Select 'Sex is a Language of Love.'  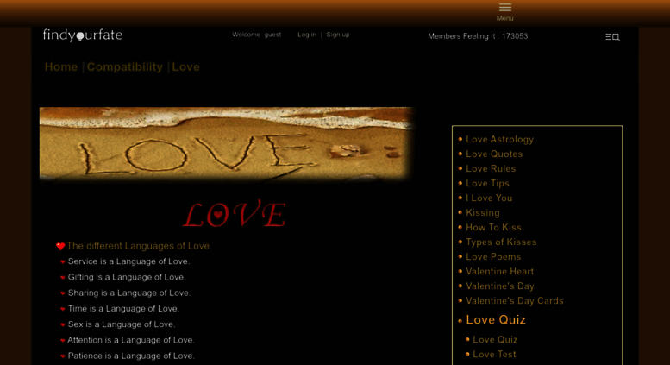click(x=122, y=324)
